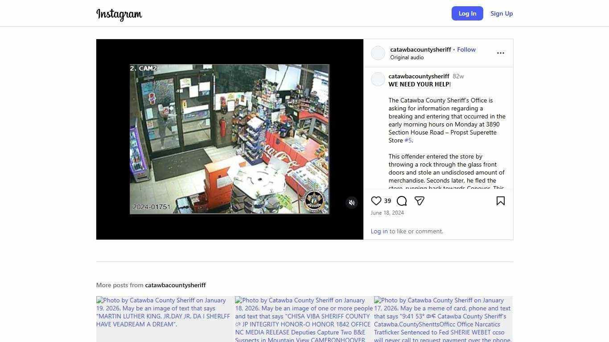Save post with bookmark icon
This screenshot has height=342, width=609.
pyautogui.click(x=500, y=201)
